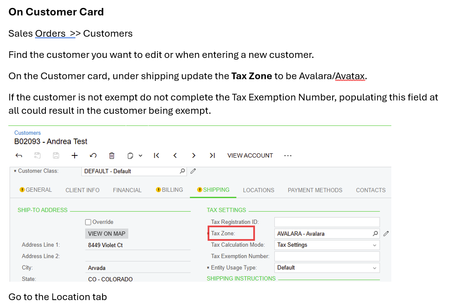Open the Tax Calculation Mode dropdown
Viewport: 458px width, 303px height.
[327, 245]
